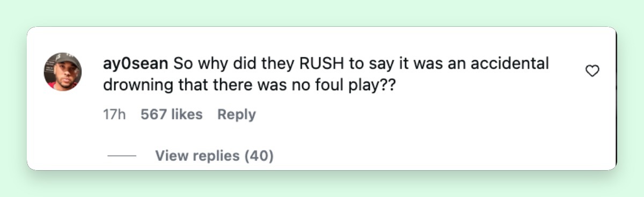Toggle like on ay0sean's comment
The height and width of the screenshot is (197, 644).
[x=592, y=71]
